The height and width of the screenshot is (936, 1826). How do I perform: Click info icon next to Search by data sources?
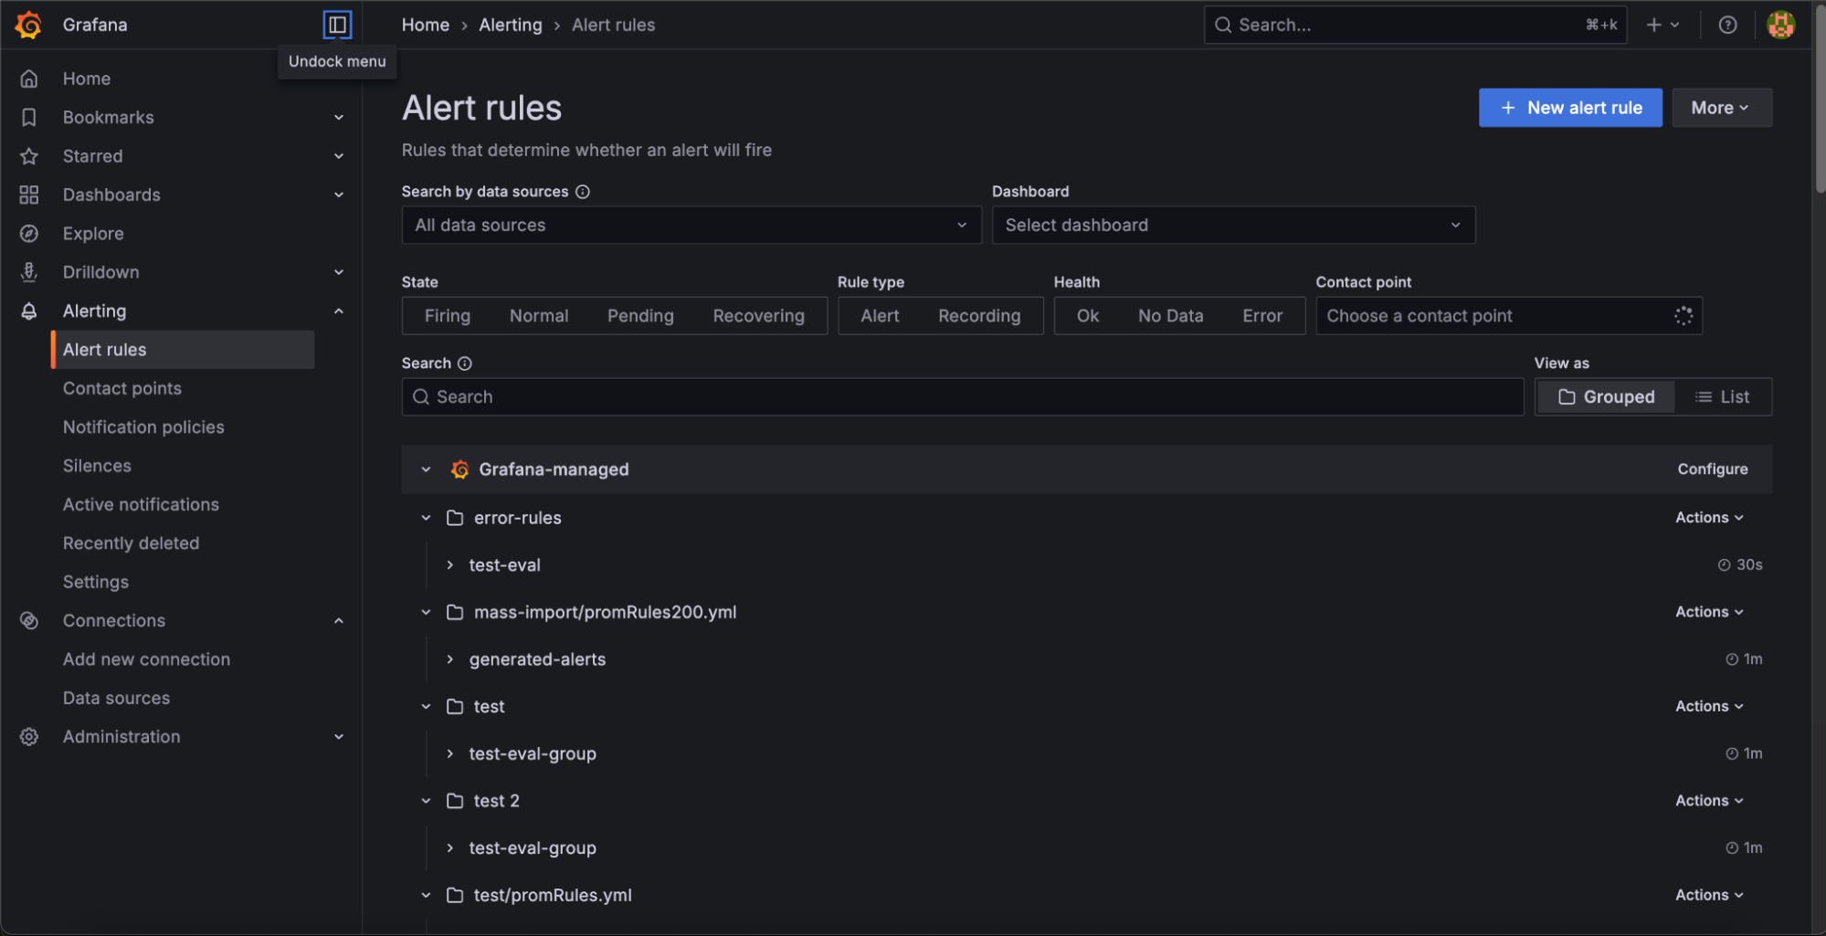point(583,192)
